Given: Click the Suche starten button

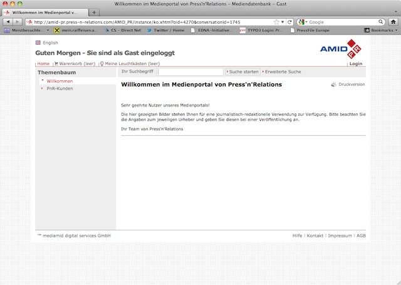Looking at the screenshot, I should click(243, 72).
